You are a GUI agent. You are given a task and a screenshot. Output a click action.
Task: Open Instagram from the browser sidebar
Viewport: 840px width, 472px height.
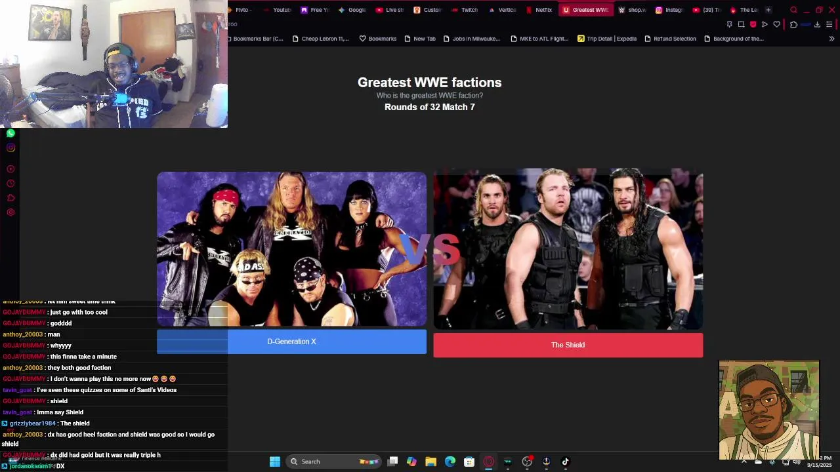tap(10, 147)
